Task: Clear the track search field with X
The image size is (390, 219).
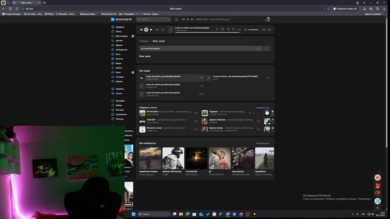Action: 257,48
